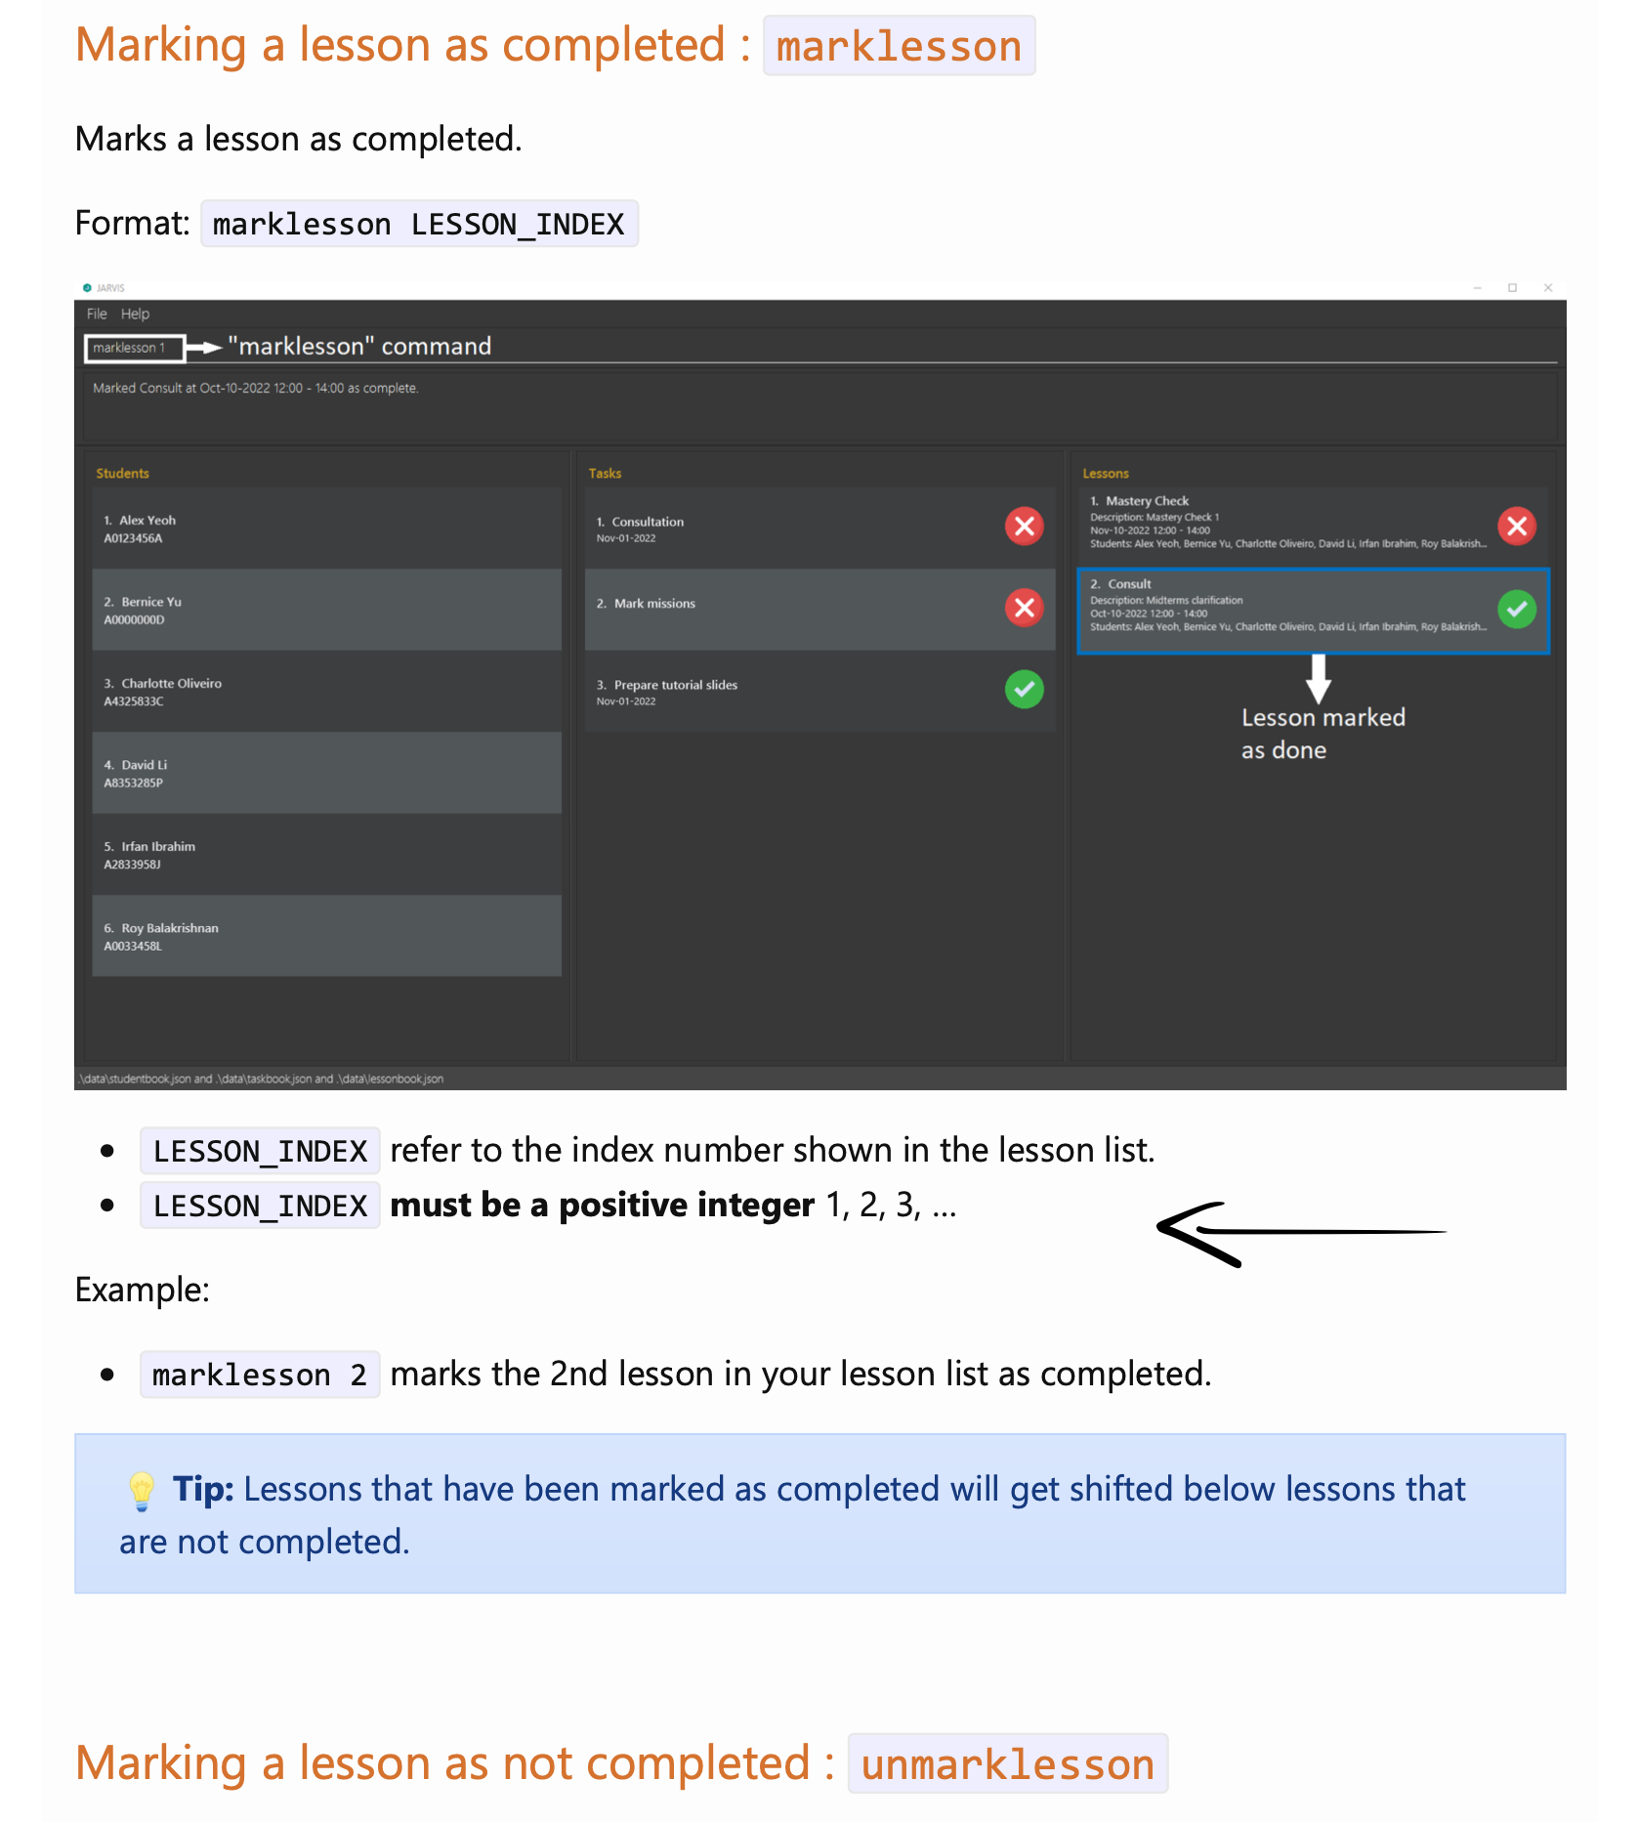Select the Mark missions task row
The width and height of the screenshot is (1638, 1822).
819,611
